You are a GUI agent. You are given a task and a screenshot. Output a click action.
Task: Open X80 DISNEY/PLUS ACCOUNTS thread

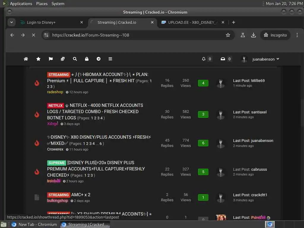click(99, 140)
